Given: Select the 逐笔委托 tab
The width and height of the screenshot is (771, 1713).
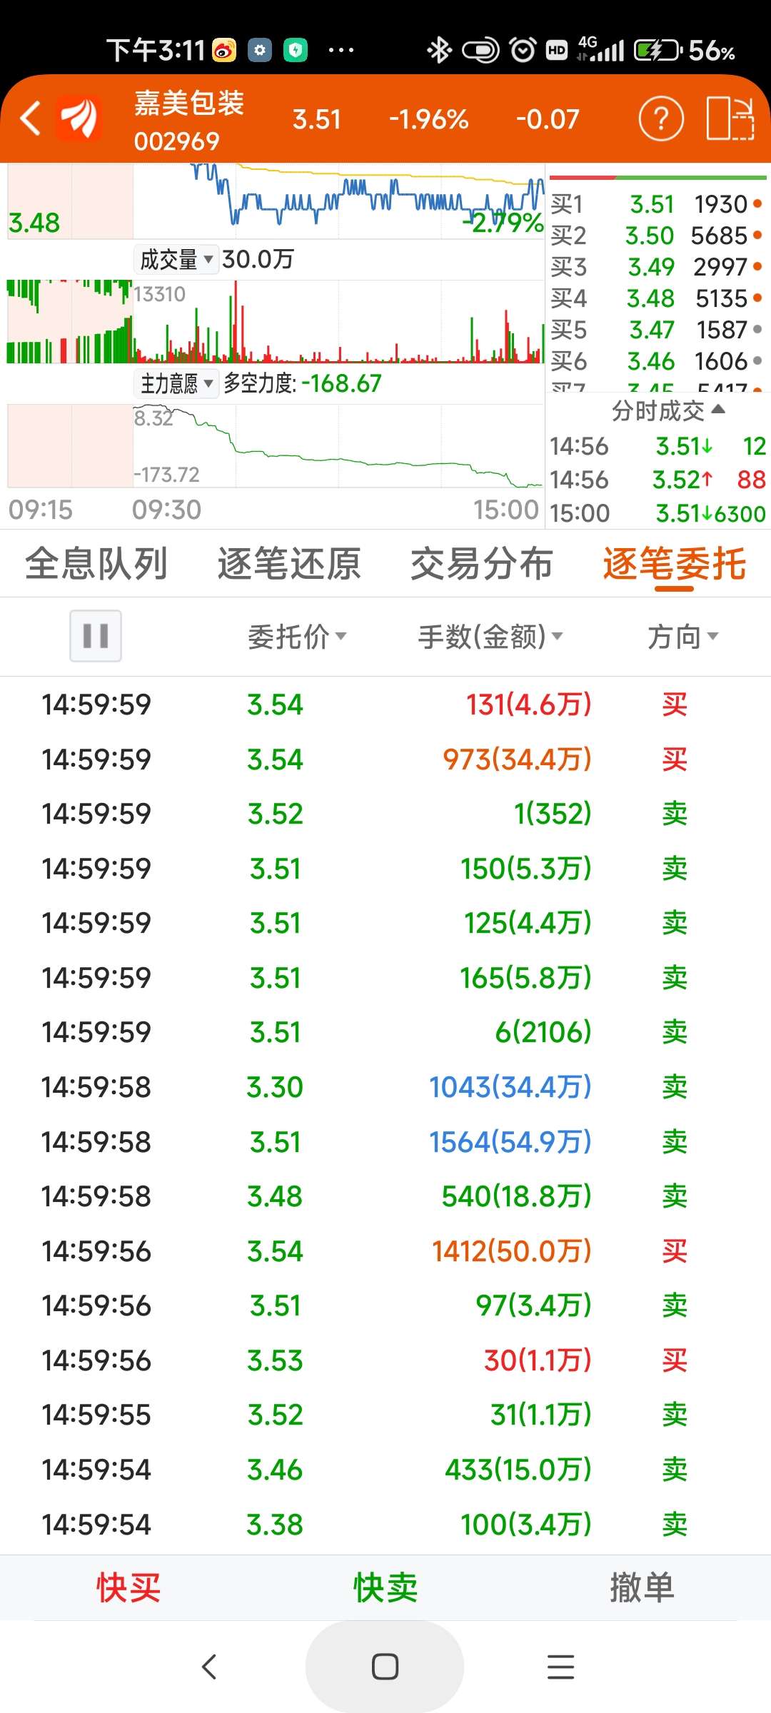Looking at the screenshot, I should [x=675, y=564].
